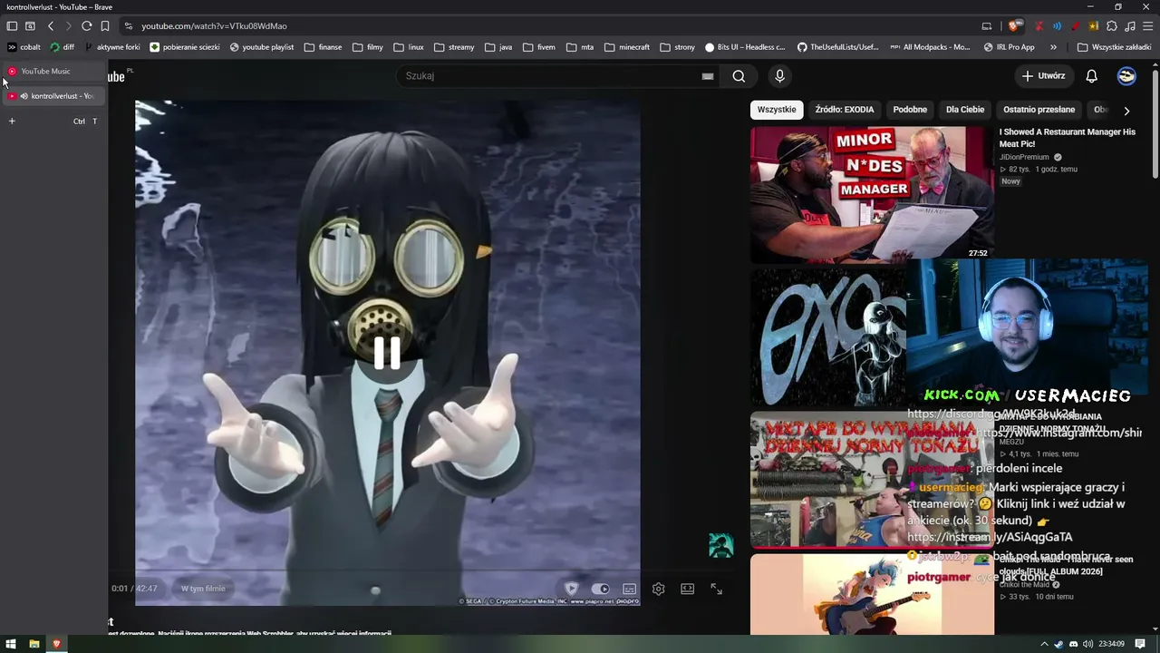Open the streamy bookmarks folder
This screenshot has width=1160, height=653.
coord(454,47)
